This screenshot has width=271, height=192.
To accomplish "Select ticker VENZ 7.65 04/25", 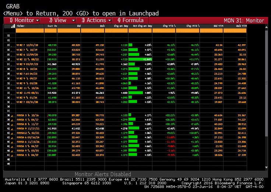I will (27, 74).
